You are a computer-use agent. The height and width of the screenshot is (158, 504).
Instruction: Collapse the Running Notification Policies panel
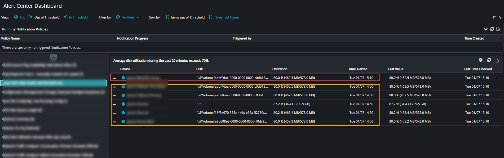coord(485,29)
